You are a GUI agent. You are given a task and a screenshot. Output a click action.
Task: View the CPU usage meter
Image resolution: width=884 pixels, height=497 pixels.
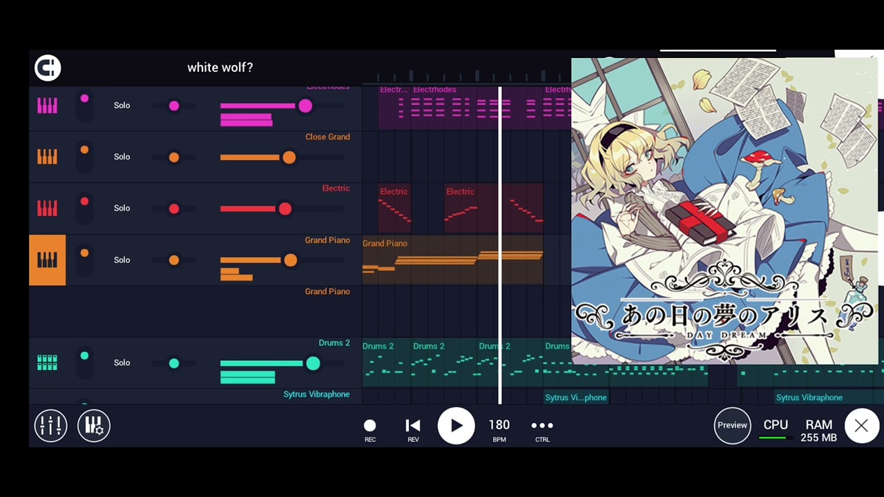776,429
